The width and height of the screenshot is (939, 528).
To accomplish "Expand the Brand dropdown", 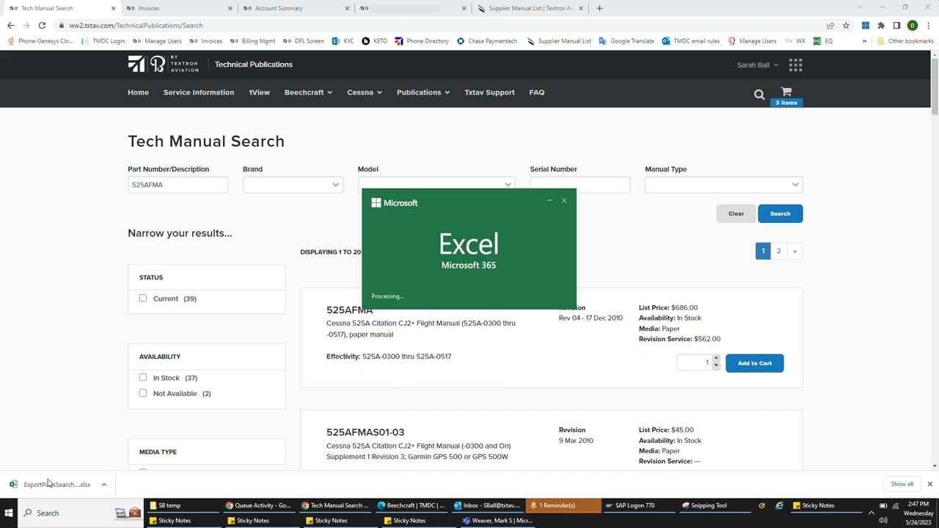I will click(x=293, y=185).
